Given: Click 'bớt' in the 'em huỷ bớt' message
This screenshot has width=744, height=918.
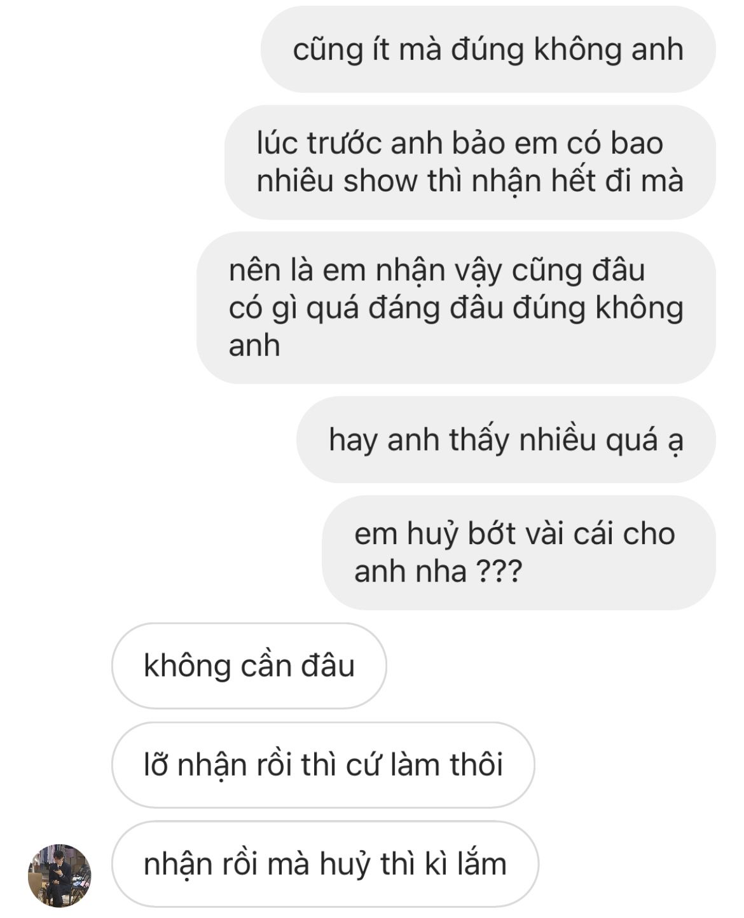Looking at the screenshot, I should [x=492, y=533].
